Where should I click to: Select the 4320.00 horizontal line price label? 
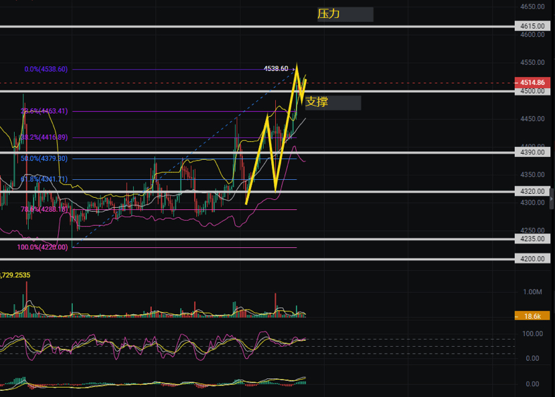532,192
